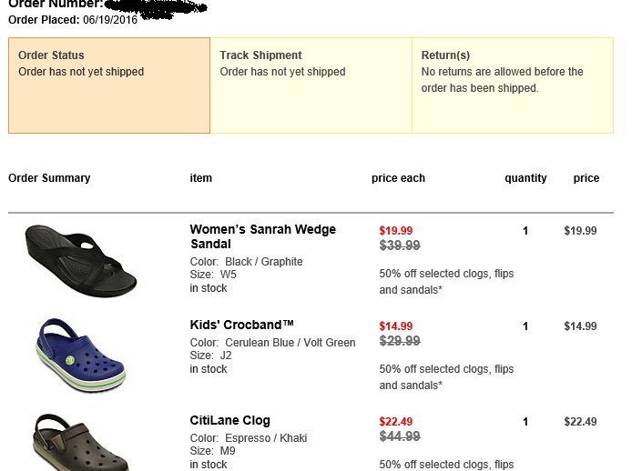Click the crossed-out $29.99 price
Viewport: 642px width, 471px height.
pos(400,341)
